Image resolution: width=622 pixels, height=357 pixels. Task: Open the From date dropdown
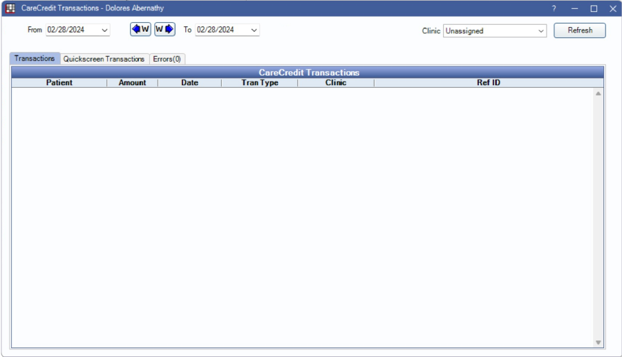click(104, 30)
